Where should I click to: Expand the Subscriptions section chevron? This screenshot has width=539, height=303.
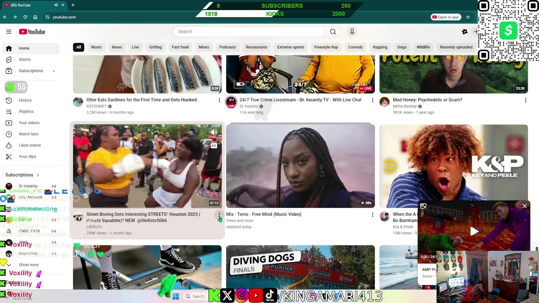38,175
